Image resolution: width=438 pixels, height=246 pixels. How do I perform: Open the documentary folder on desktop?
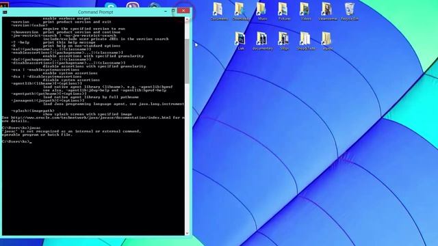click(x=262, y=41)
